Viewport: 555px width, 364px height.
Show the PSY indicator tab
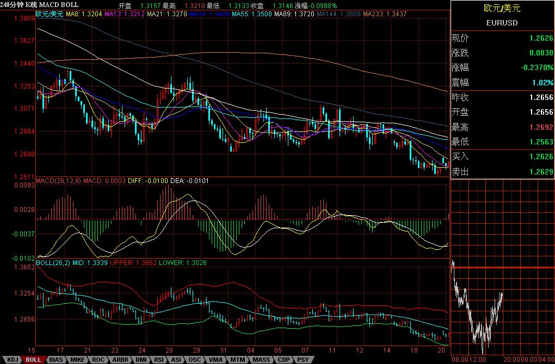[303, 360]
